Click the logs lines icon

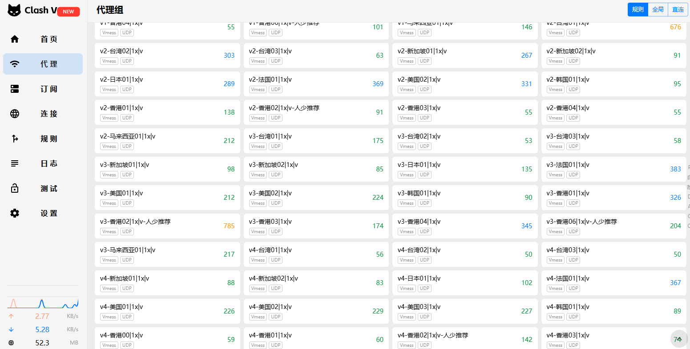tap(15, 163)
